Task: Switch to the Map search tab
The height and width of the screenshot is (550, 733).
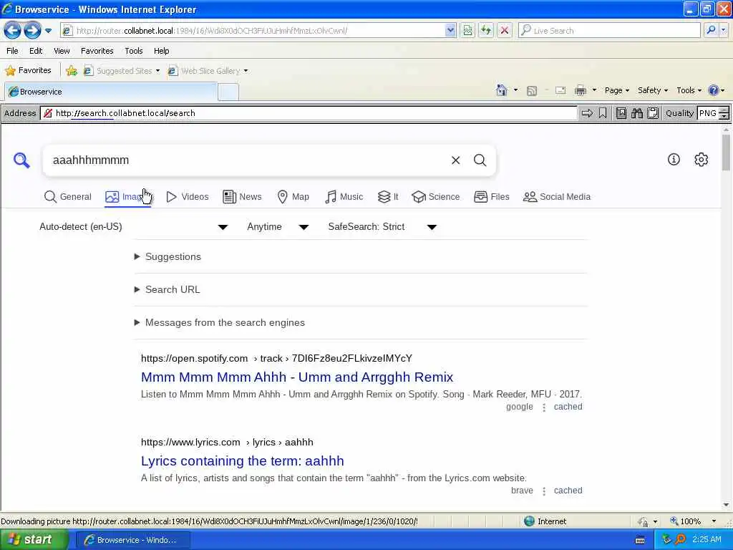Action: pyautogui.click(x=293, y=197)
